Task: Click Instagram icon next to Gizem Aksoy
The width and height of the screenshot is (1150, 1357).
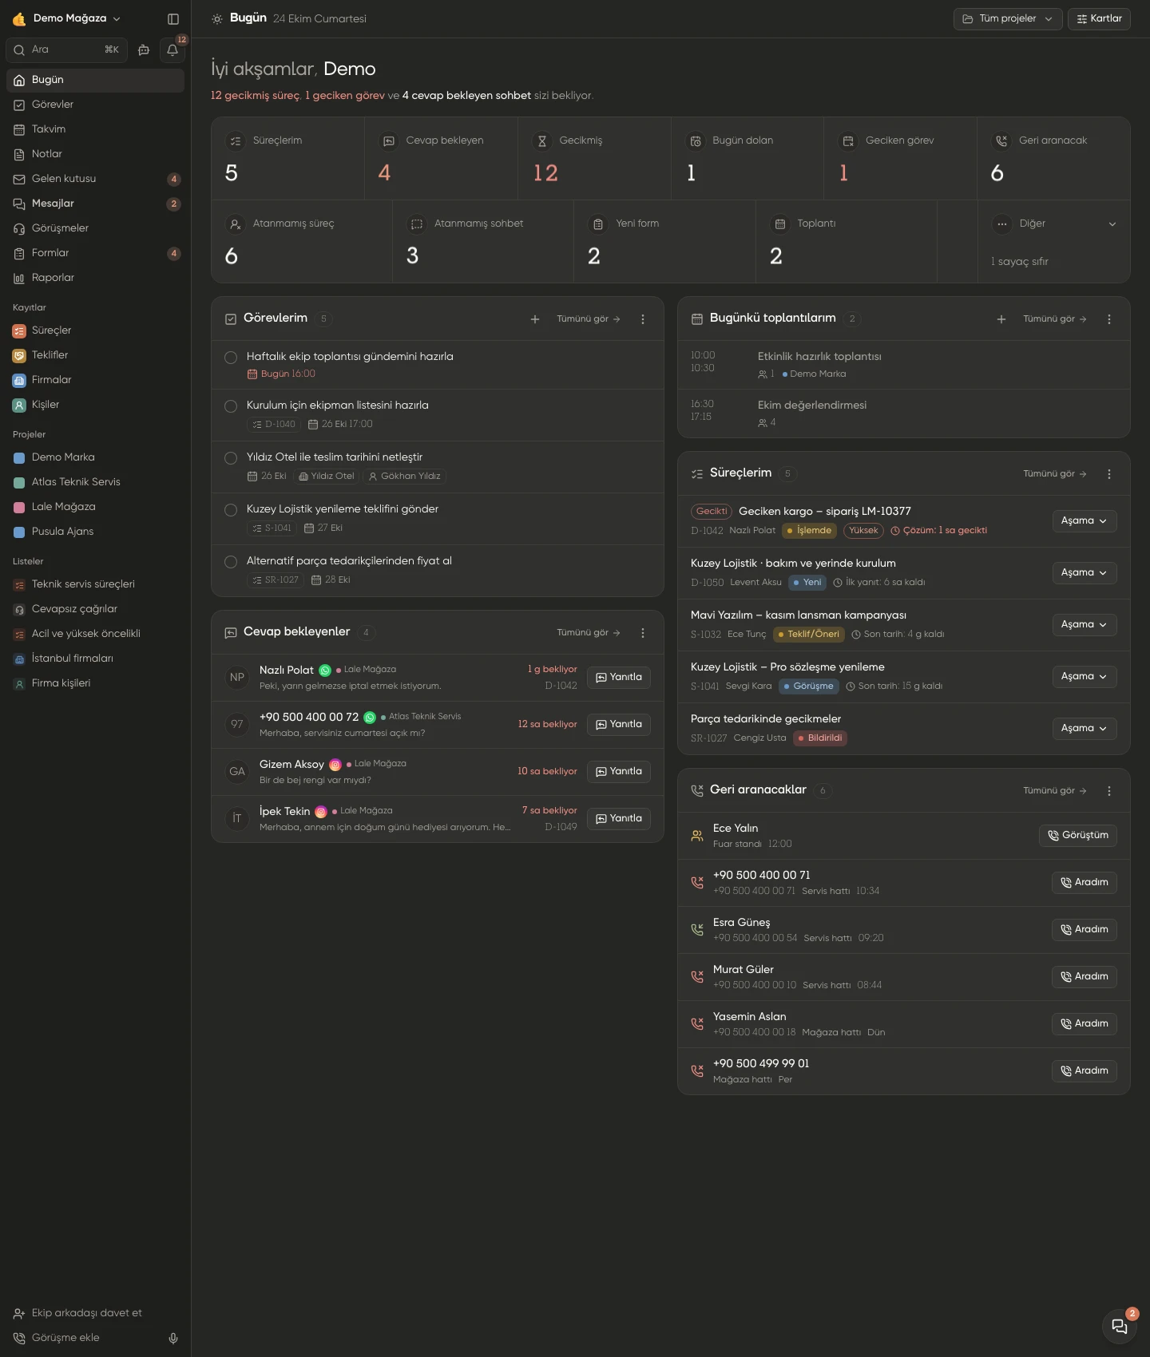Action: [335, 765]
